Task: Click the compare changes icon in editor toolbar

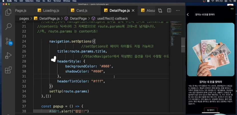Action: (x=160, y=11)
